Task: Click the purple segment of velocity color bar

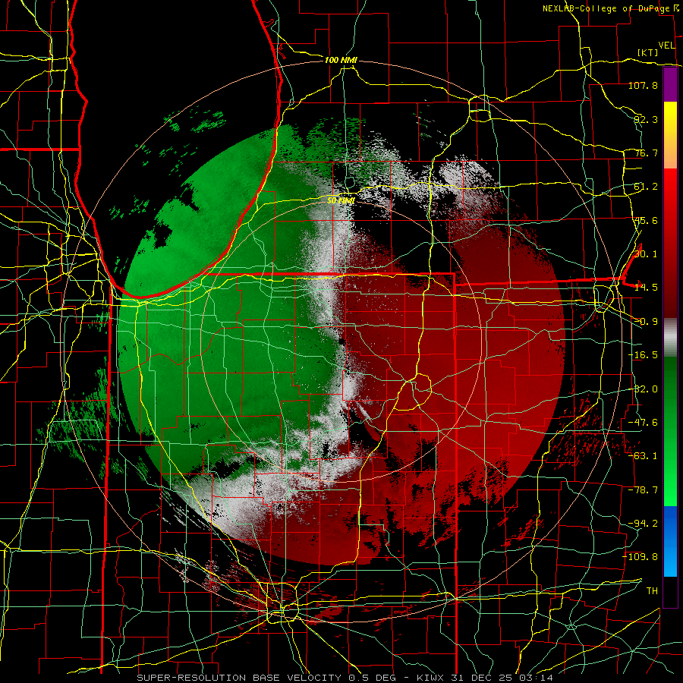Action: point(670,84)
